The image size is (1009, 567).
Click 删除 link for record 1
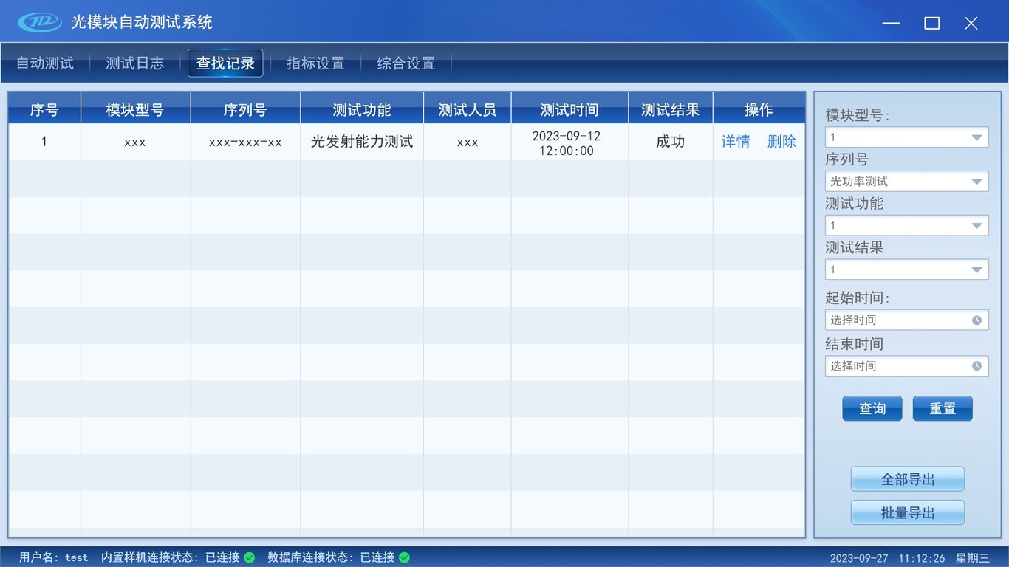click(781, 142)
